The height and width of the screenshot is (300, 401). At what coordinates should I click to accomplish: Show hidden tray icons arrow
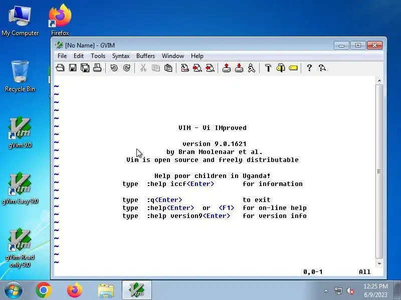click(326, 290)
